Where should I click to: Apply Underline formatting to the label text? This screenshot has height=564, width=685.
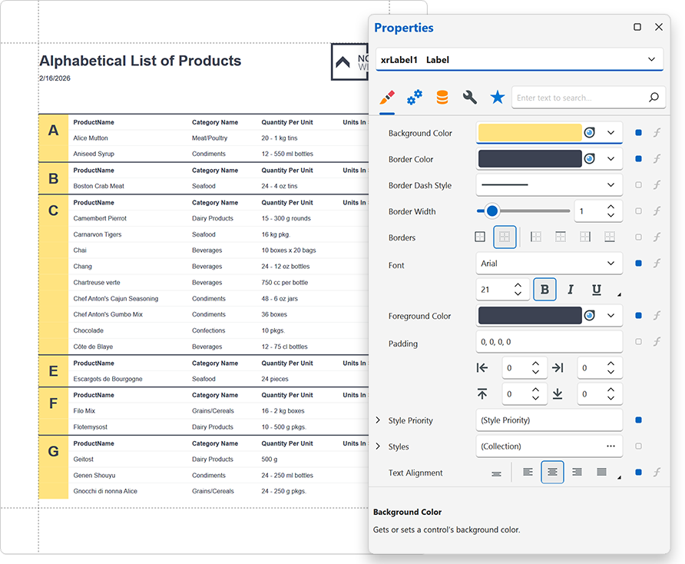tap(596, 289)
